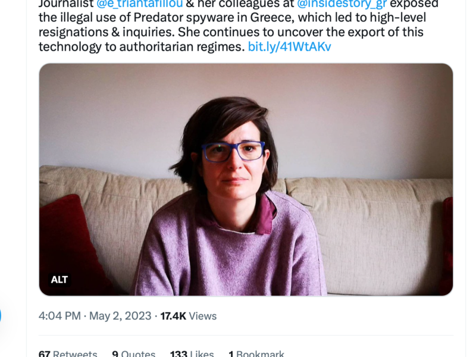
Task: Click the purple sweater in the photo
Action: [x=232, y=256]
